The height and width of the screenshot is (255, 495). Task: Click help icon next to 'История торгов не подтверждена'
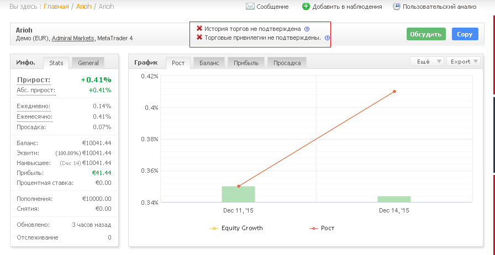click(307, 29)
